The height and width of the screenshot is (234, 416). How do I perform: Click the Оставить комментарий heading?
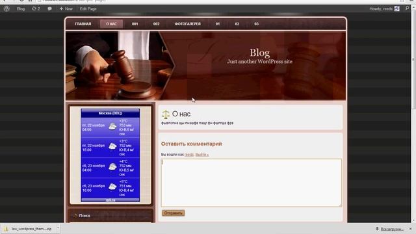[191, 144]
